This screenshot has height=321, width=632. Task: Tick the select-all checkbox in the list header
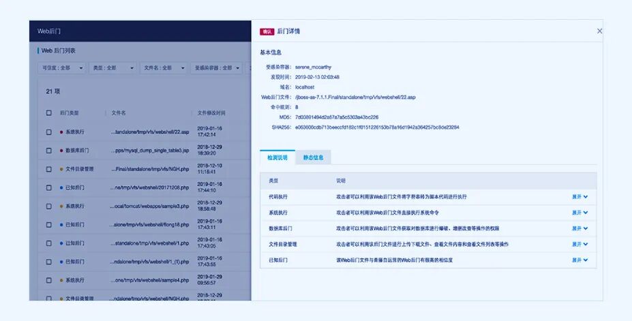[49, 112]
